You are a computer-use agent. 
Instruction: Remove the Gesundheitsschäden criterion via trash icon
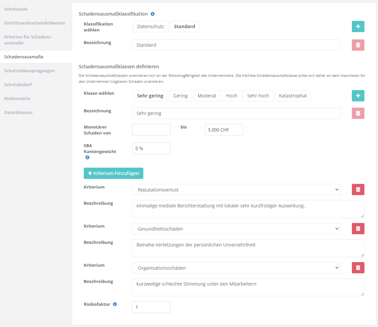coord(358,229)
